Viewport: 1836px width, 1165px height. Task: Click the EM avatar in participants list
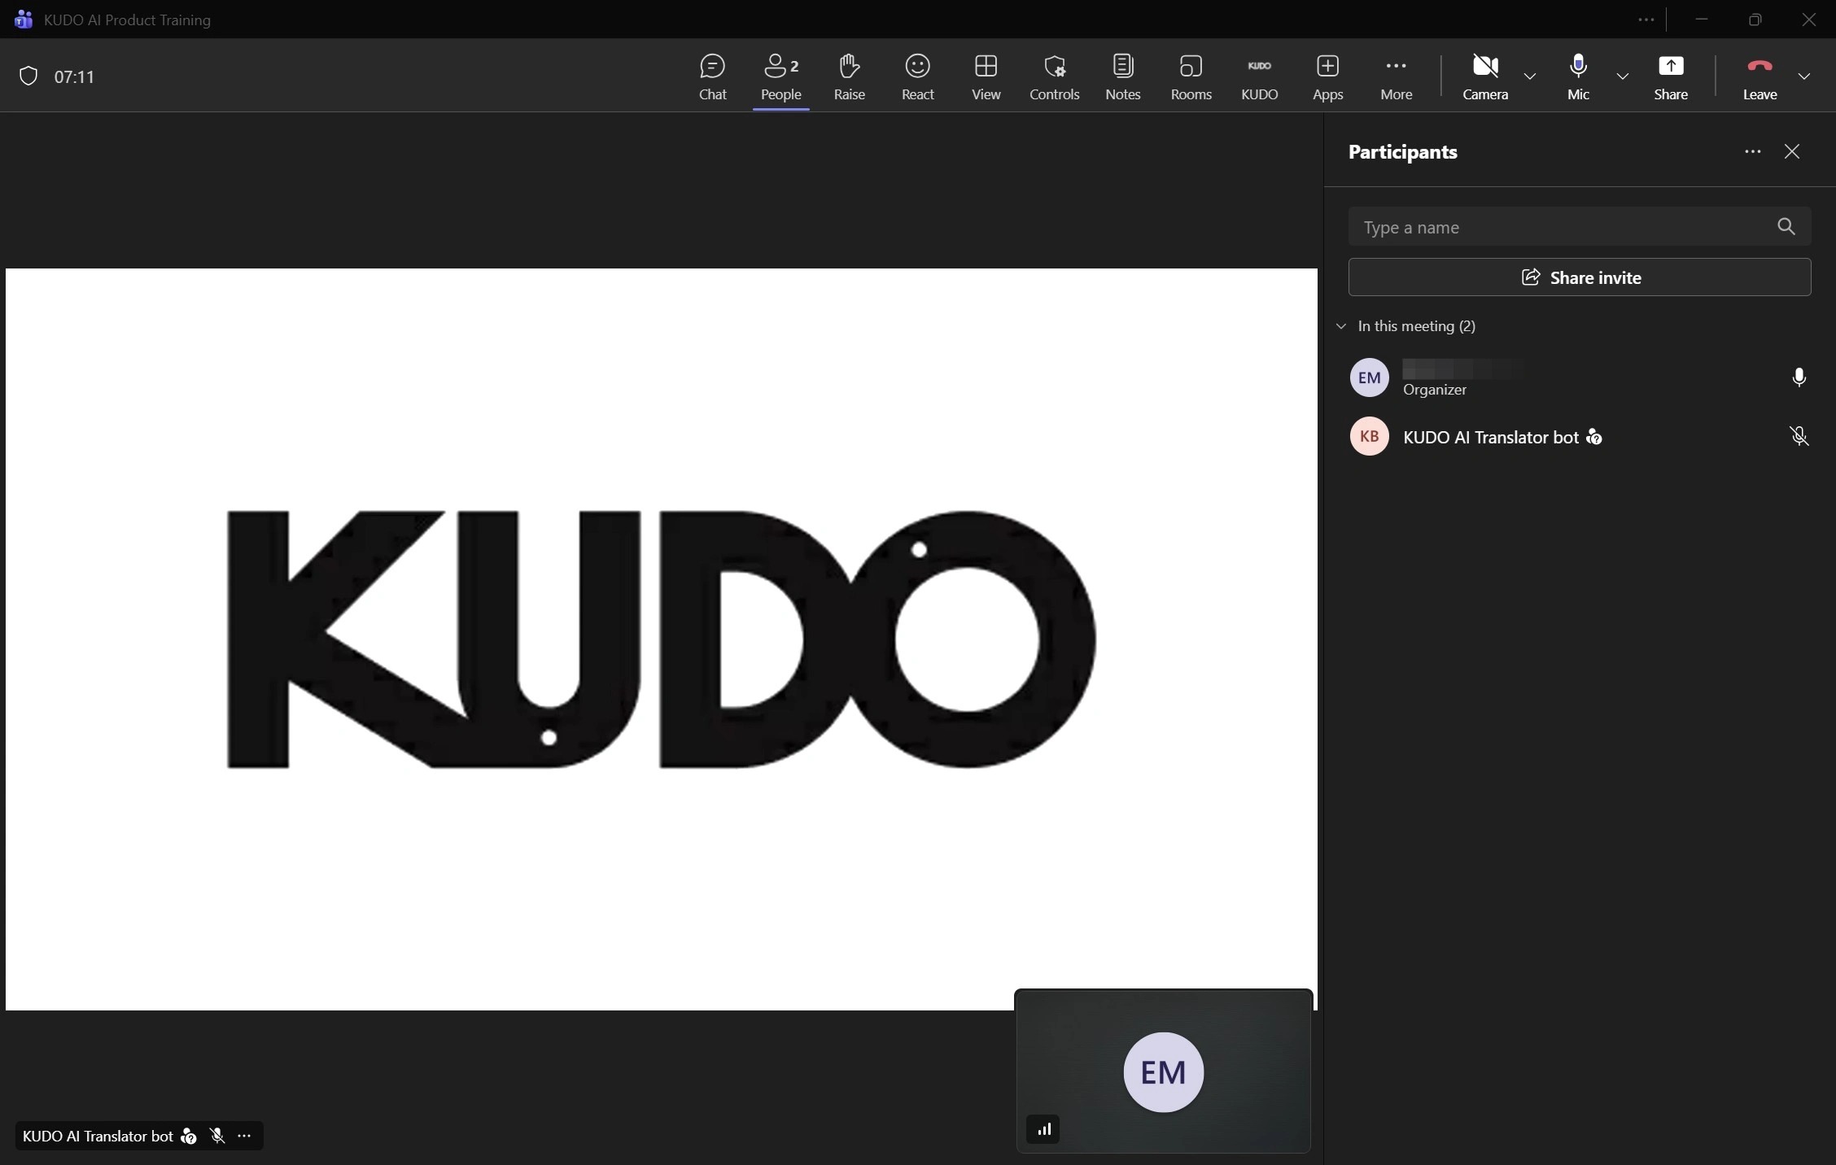pyautogui.click(x=1369, y=377)
